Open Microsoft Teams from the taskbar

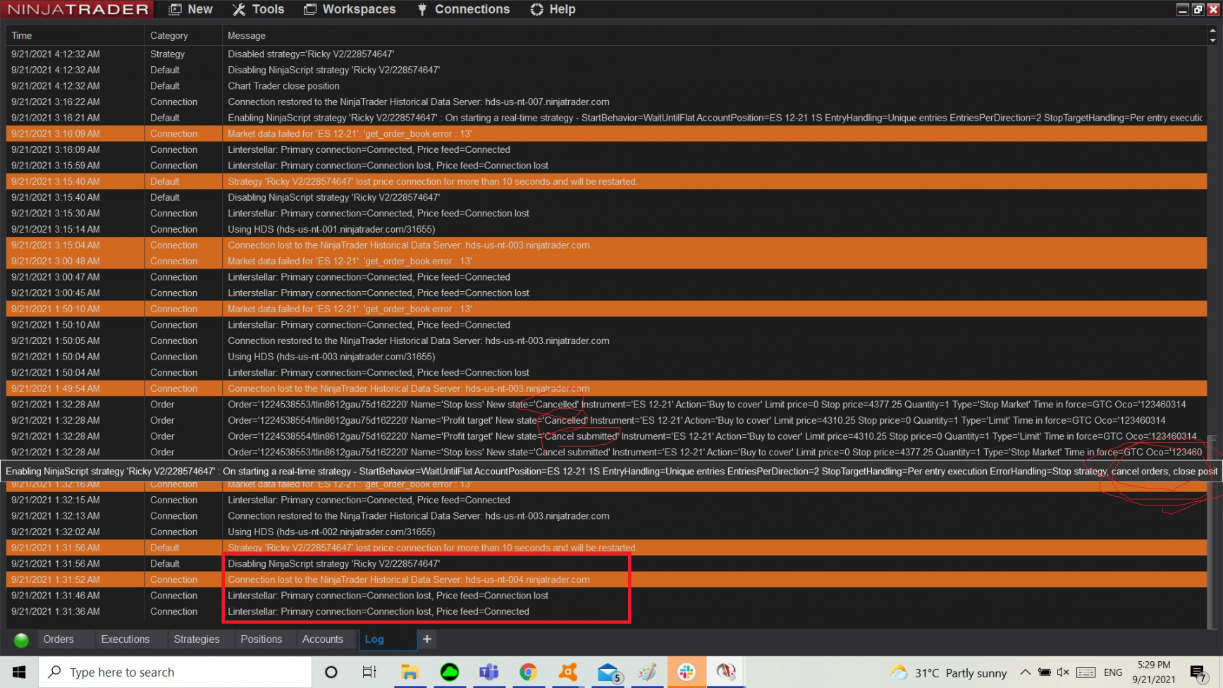tap(488, 672)
